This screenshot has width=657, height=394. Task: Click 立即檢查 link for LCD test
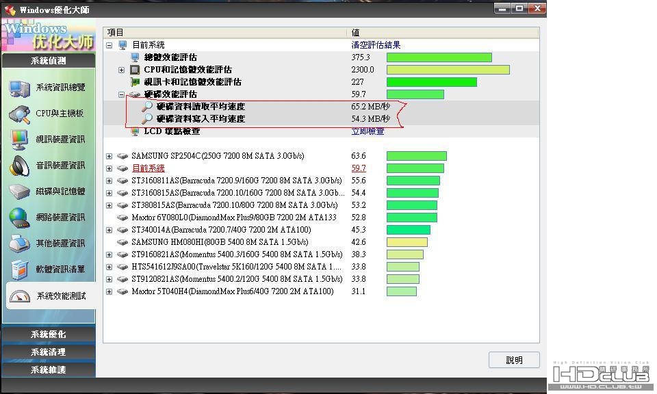tap(368, 131)
